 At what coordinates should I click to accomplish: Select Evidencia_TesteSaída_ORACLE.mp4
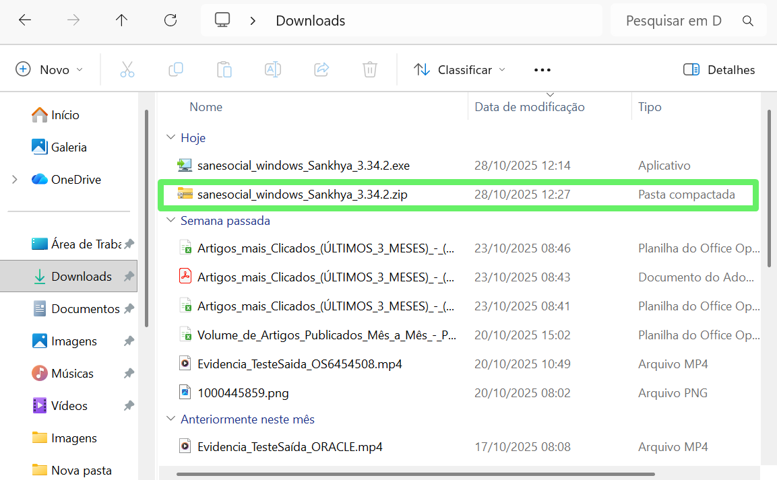pos(290,447)
